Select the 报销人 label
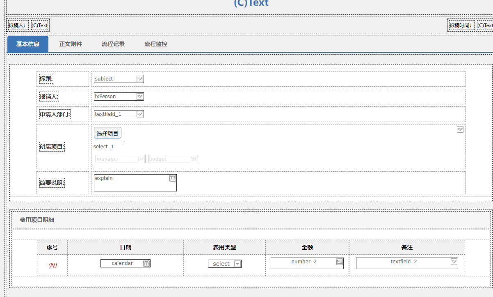Screen dimensions: 493x297 (49, 97)
